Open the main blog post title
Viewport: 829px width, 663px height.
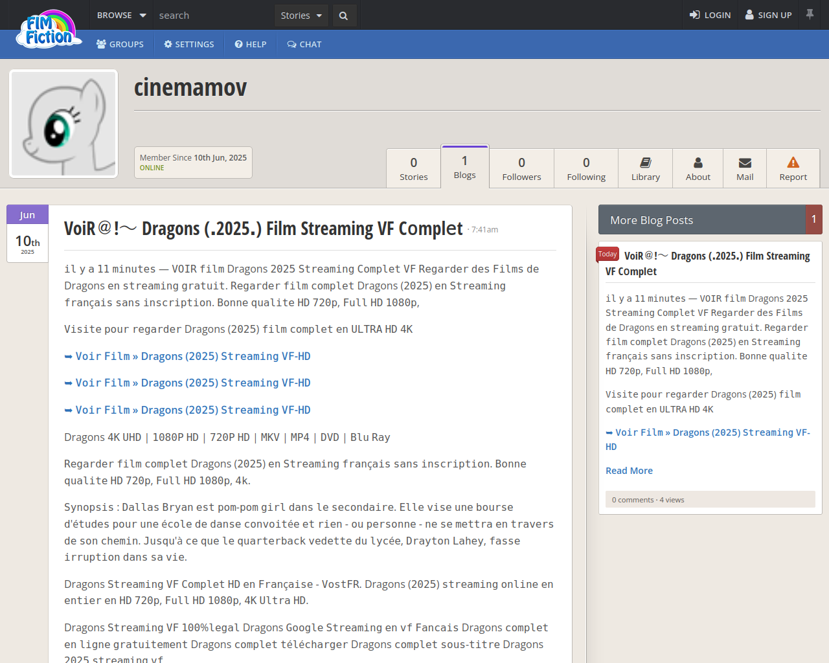point(264,229)
